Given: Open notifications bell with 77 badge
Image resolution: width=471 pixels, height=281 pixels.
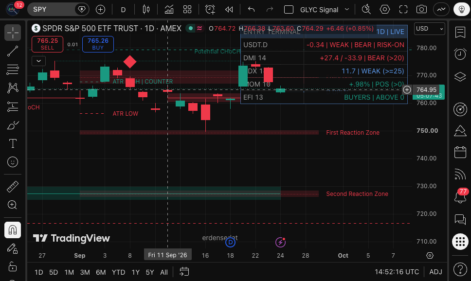Looking at the screenshot, I should click(460, 196).
